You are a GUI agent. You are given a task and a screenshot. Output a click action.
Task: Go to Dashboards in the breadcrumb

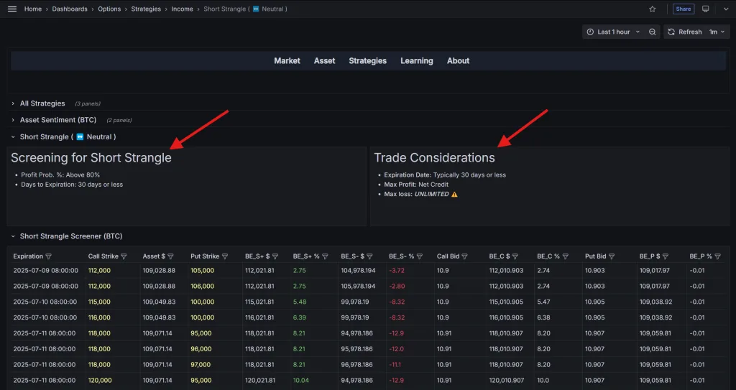click(x=70, y=9)
